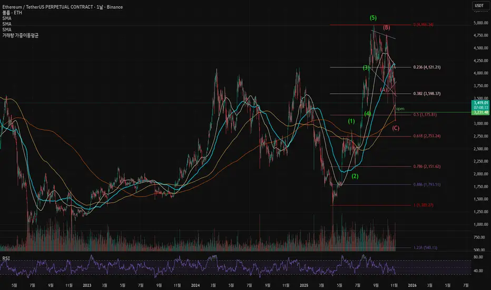The width and height of the screenshot is (491, 290).
Task: Select the 거래량 가중이동평균 indicator label
Action: point(21,35)
